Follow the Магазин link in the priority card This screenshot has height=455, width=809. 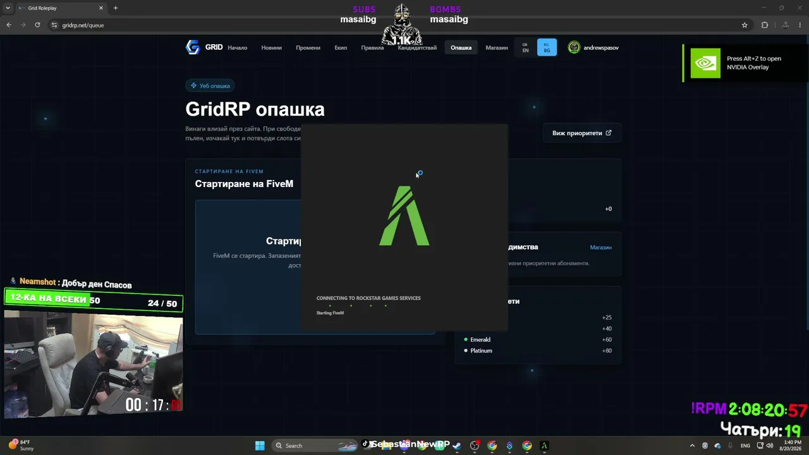[600, 247]
